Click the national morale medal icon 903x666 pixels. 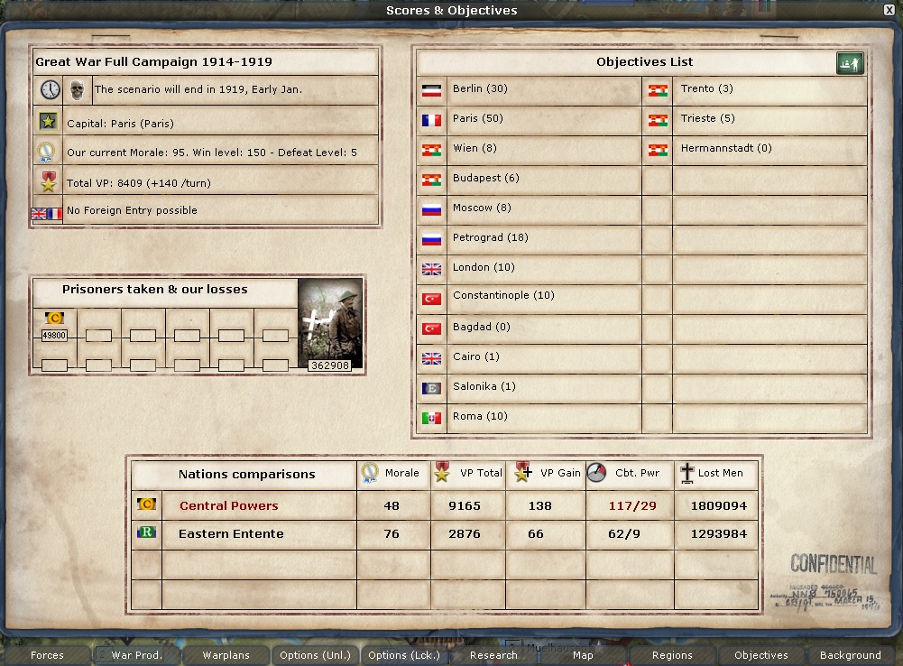pyautogui.click(x=49, y=152)
